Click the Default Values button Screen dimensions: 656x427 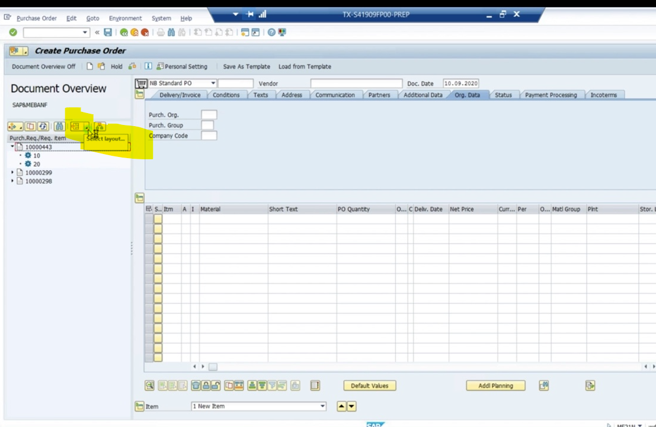[x=369, y=386]
